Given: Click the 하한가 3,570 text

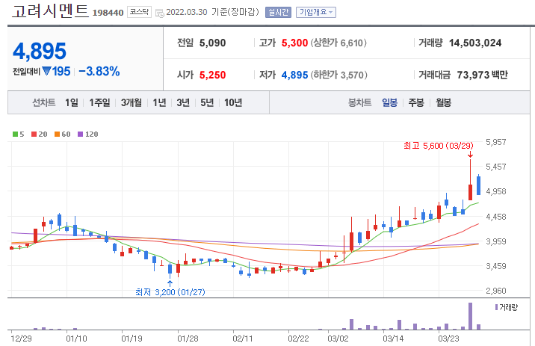Looking at the screenshot, I should [338, 75].
